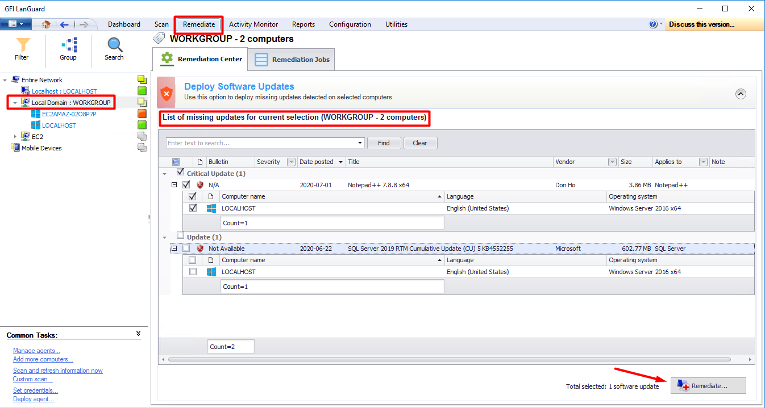Screen dimensions: 765x408
Task: Switch to the Scan tab
Action: pyautogui.click(x=161, y=24)
